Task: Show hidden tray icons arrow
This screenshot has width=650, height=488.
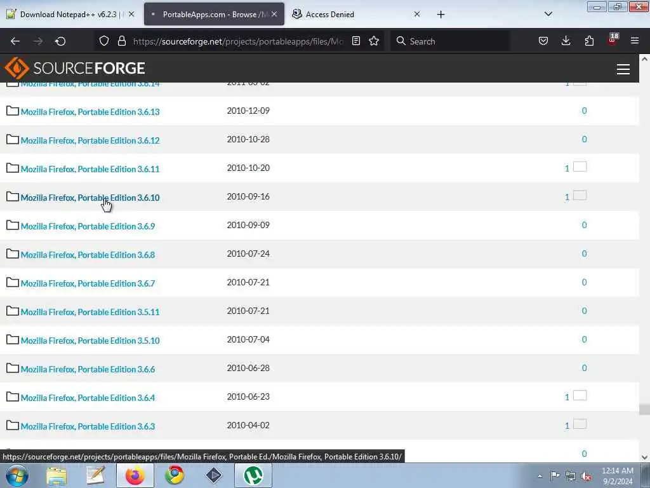Action: [540, 476]
